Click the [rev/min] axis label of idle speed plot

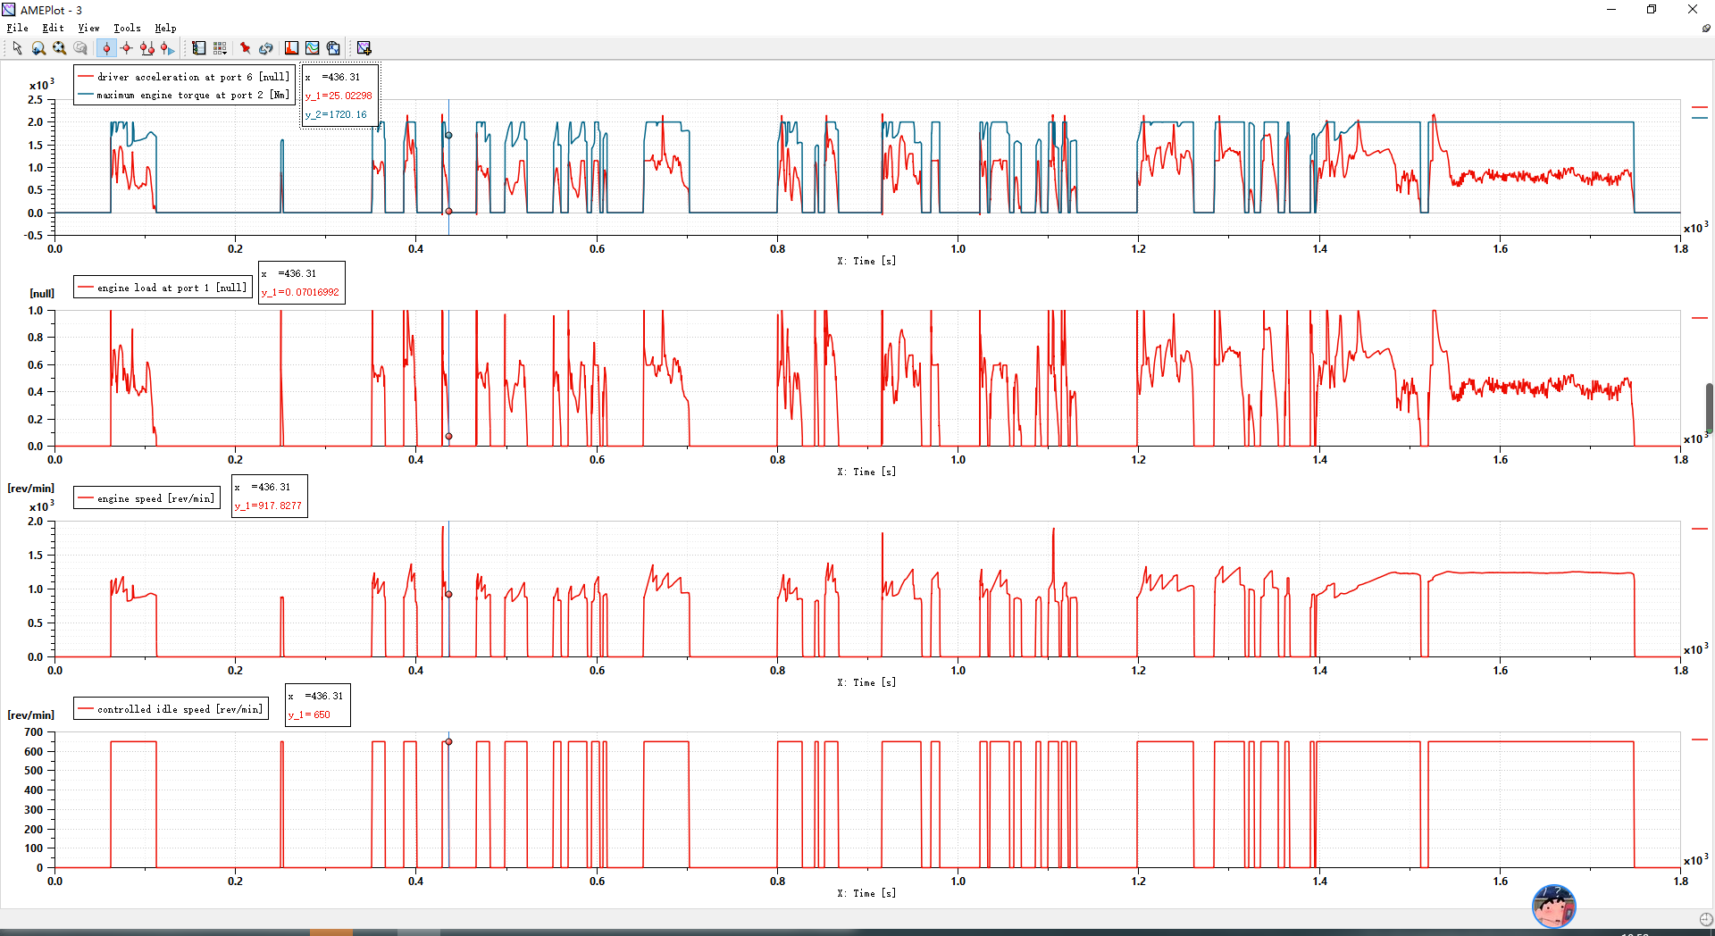[x=31, y=715]
